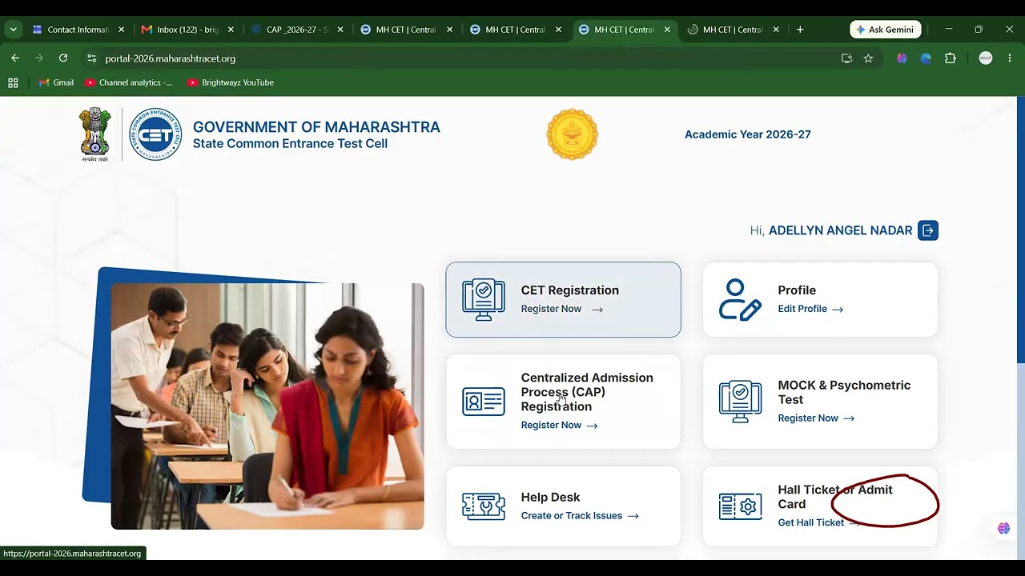Open the apps grid in bookmarks bar
Image resolution: width=1025 pixels, height=576 pixels.
coord(13,82)
